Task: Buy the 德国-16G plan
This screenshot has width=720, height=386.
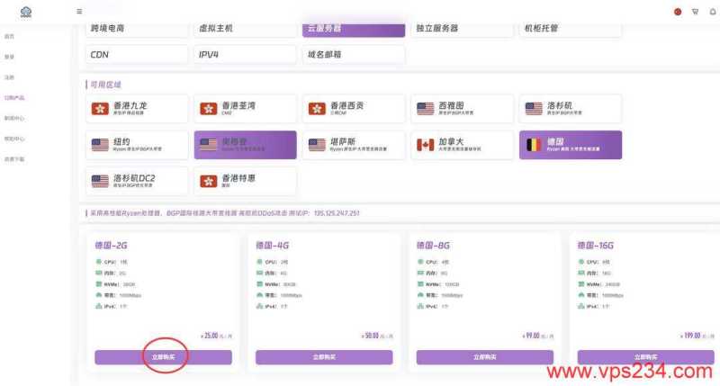Action: pos(644,357)
